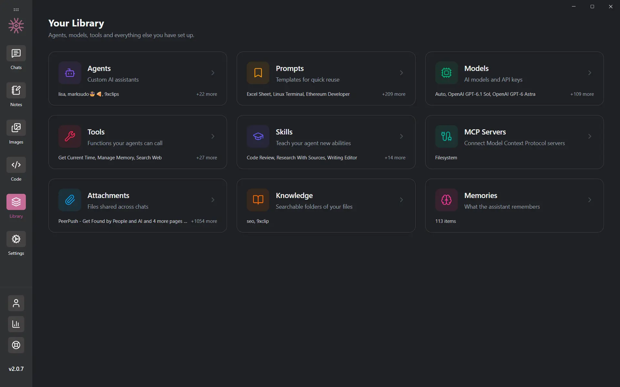This screenshot has width=620, height=387.
Task: Click the v2.0.7 version label
Action: click(x=16, y=369)
